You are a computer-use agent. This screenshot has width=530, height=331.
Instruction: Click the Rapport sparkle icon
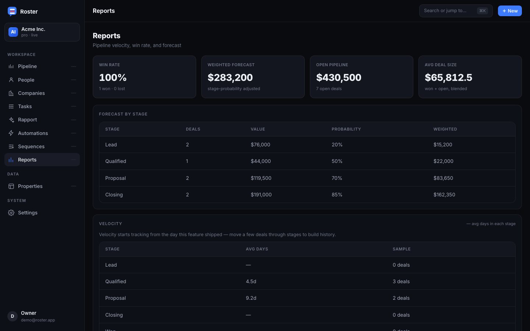[11, 120]
